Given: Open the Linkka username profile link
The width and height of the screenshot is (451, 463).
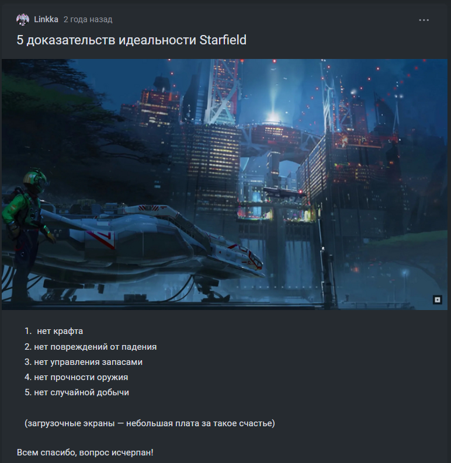Looking at the screenshot, I should click(x=46, y=19).
